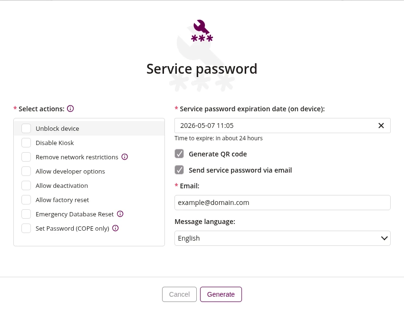404x311 pixels.
Task: Click the 'Email:' field label
Action: point(189,186)
